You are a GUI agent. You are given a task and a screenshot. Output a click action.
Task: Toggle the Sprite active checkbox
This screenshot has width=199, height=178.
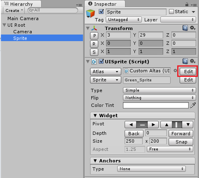click(101, 12)
